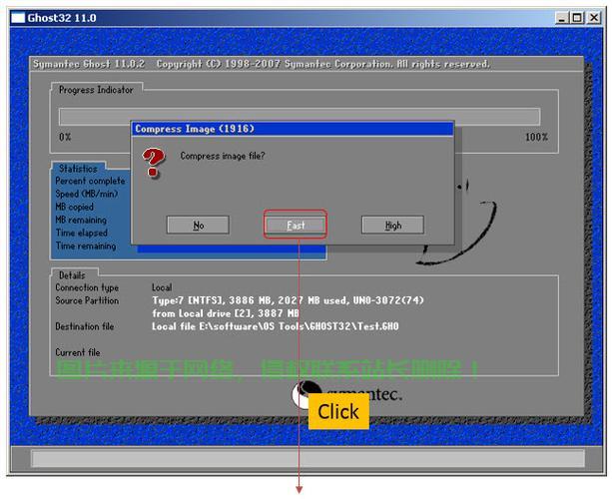Viewport: 612px width, 499px height.
Task: Click the Progress Indicator bar
Action: point(300,116)
